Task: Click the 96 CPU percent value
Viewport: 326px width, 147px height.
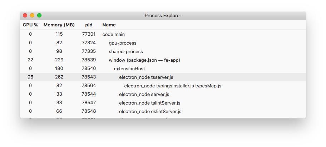Action: coord(30,77)
